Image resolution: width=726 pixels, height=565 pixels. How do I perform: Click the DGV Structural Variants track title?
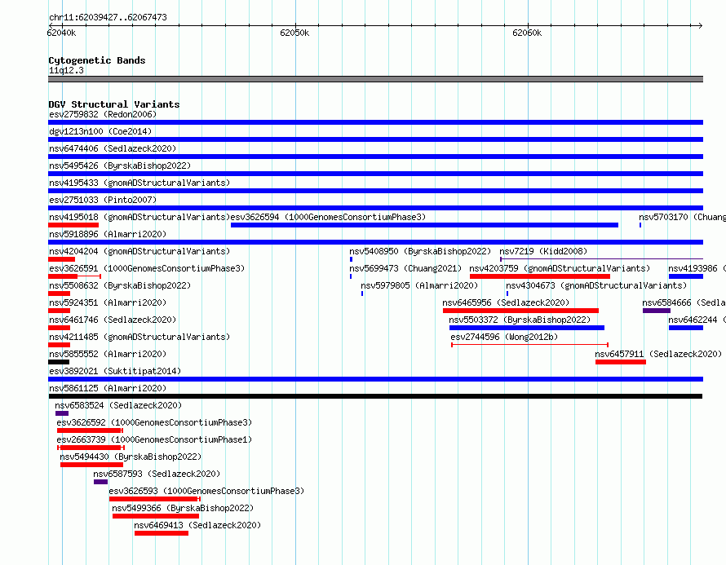114,104
